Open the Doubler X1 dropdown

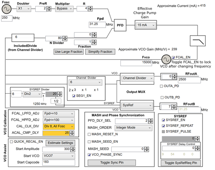[x=24, y=8]
